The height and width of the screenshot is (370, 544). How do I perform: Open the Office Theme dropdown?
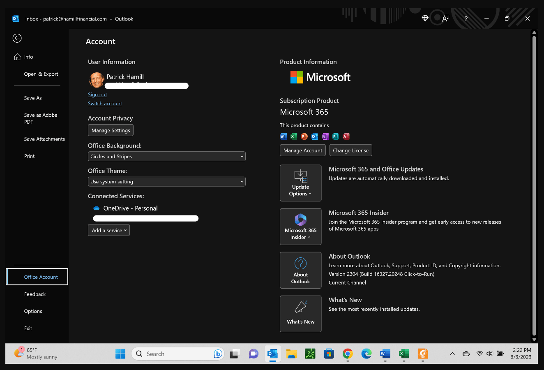166,181
